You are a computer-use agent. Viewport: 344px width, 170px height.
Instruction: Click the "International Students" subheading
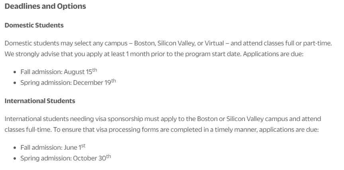pos(40,101)
